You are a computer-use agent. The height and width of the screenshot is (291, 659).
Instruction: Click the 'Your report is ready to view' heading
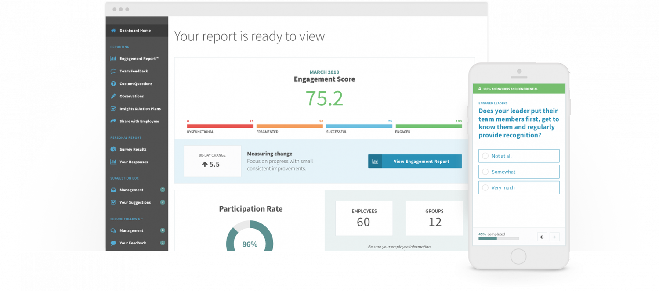(x=250, y=36)
